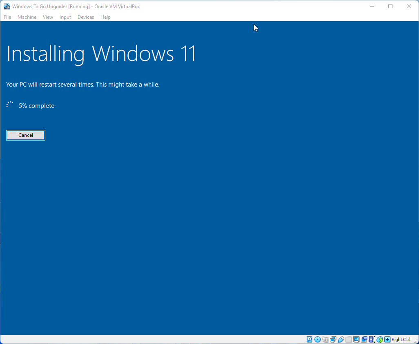Image resolution: width=419 pixels, height=344 pixels.
Task: Click the shared folders status icon
Action: (348, 340)
